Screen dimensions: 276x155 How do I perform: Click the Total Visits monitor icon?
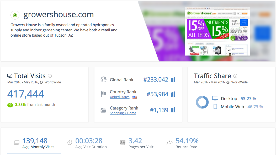coord(10,76)
